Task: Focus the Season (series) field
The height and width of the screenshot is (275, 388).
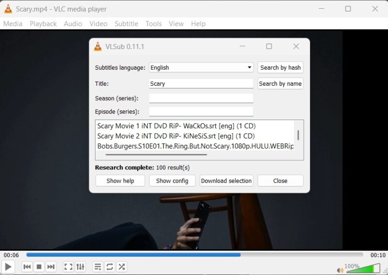Action: point(201,98)
